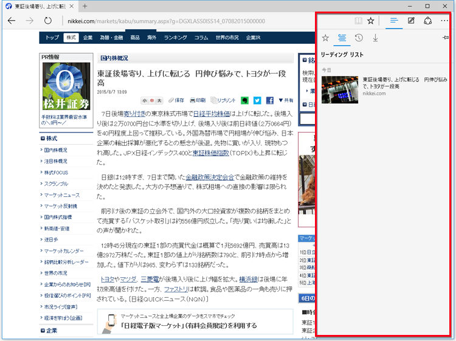The height and width of the screenshot is (341, 456).
Task: Toggle Reading view book icon
Action: (358, 21)
